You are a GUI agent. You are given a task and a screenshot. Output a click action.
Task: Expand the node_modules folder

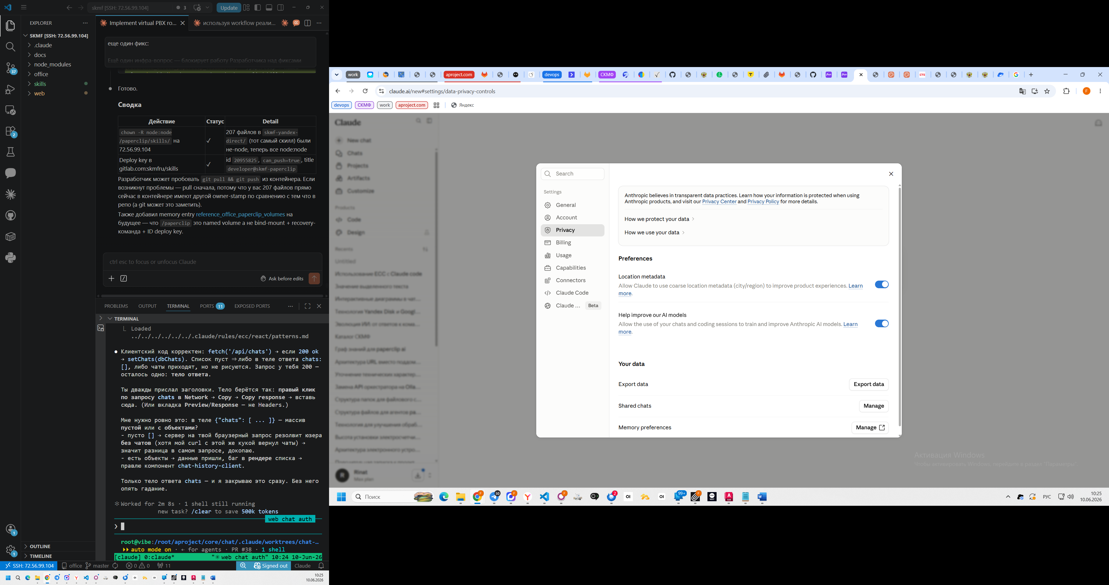[x=52, y=65]
